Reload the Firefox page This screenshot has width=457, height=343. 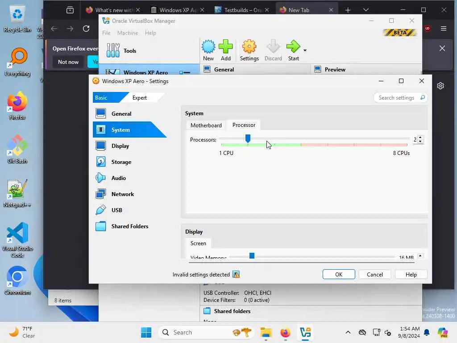[86, 29]
